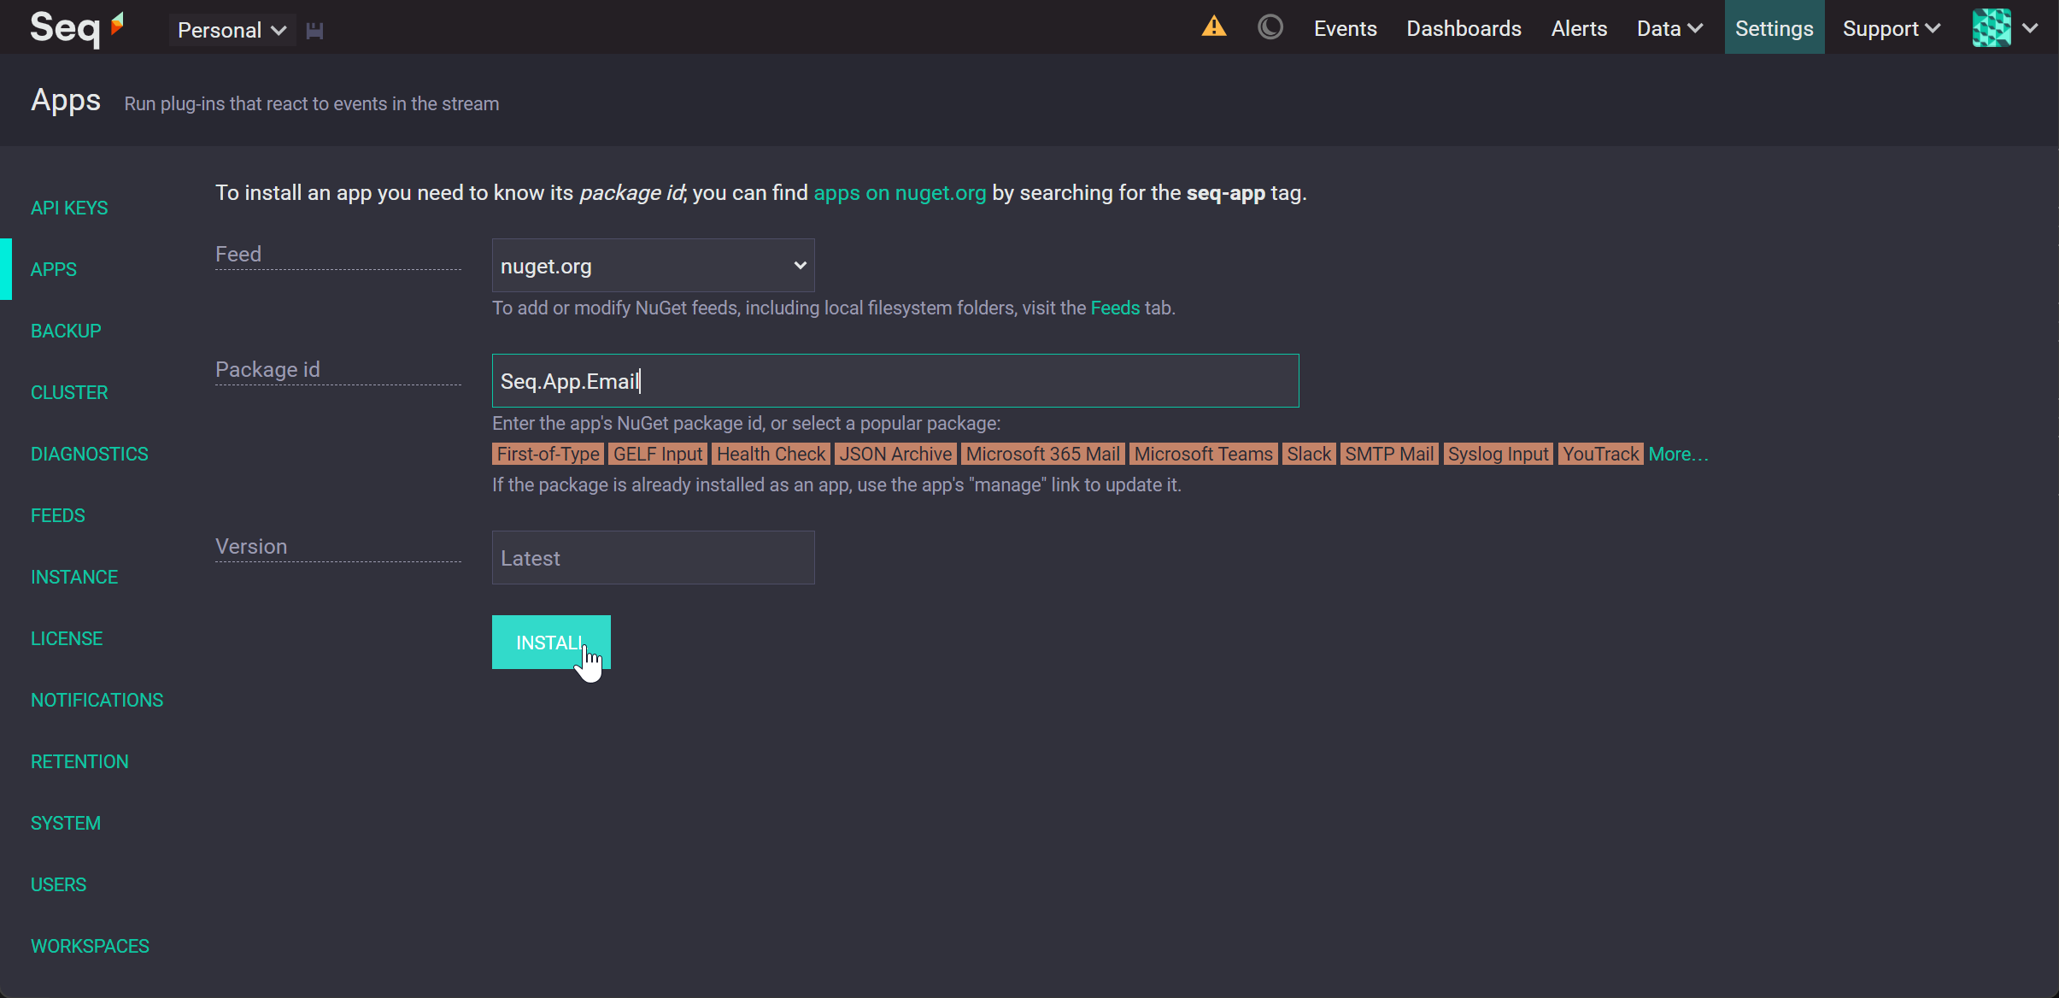Open the API KEYS settings tab

69,208
